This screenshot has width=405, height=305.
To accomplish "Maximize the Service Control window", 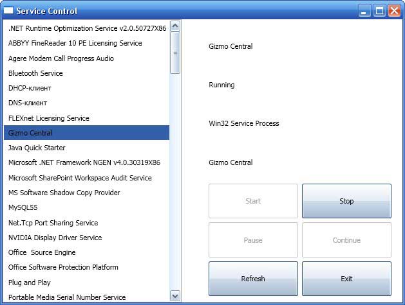I will [379, 11].
